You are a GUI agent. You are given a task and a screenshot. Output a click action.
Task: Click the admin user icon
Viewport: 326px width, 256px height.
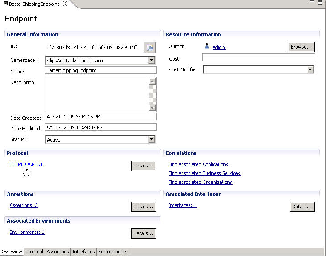(x=206, y=46)
